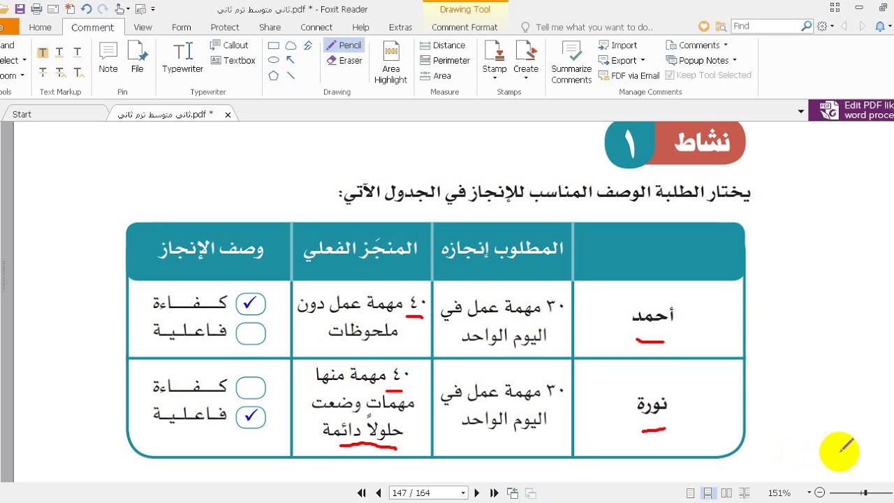This screenshot has height=503, width=894.
Task: Click the zoom out minus button
Action: [820, 493]
